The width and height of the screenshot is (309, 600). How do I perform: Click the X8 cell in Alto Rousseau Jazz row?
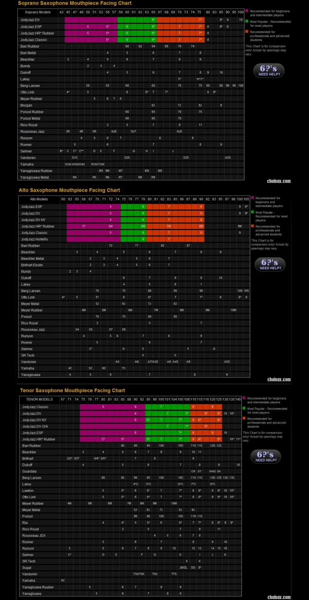coord(124,329)
